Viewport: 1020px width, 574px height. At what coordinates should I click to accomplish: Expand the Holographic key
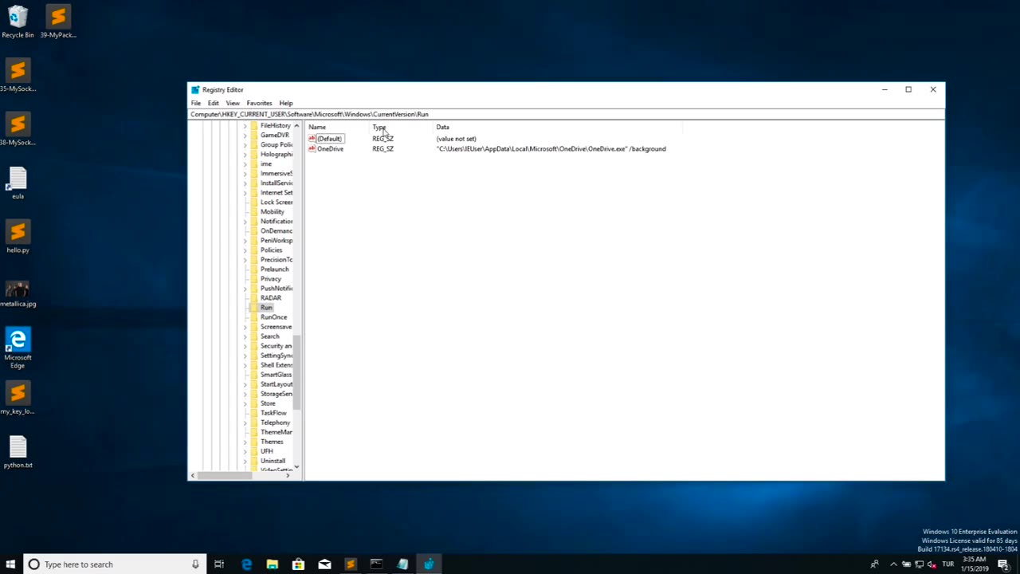(245, 155)
